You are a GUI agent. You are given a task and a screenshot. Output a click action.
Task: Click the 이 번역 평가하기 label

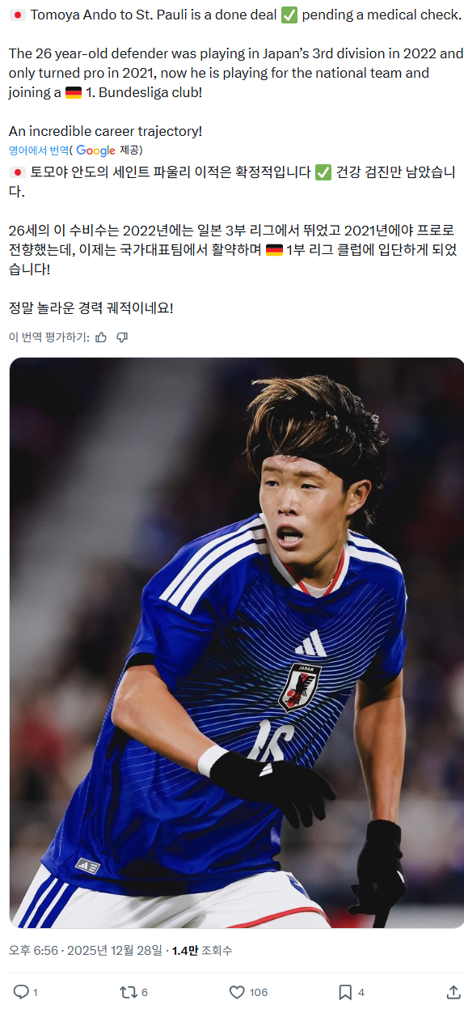(x=49, y=337)
